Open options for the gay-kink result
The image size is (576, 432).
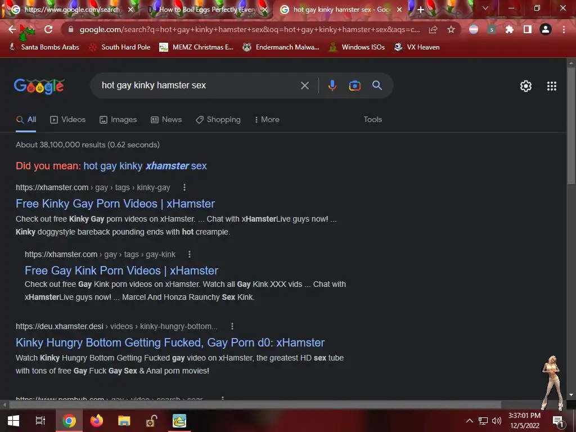(190, 254)
